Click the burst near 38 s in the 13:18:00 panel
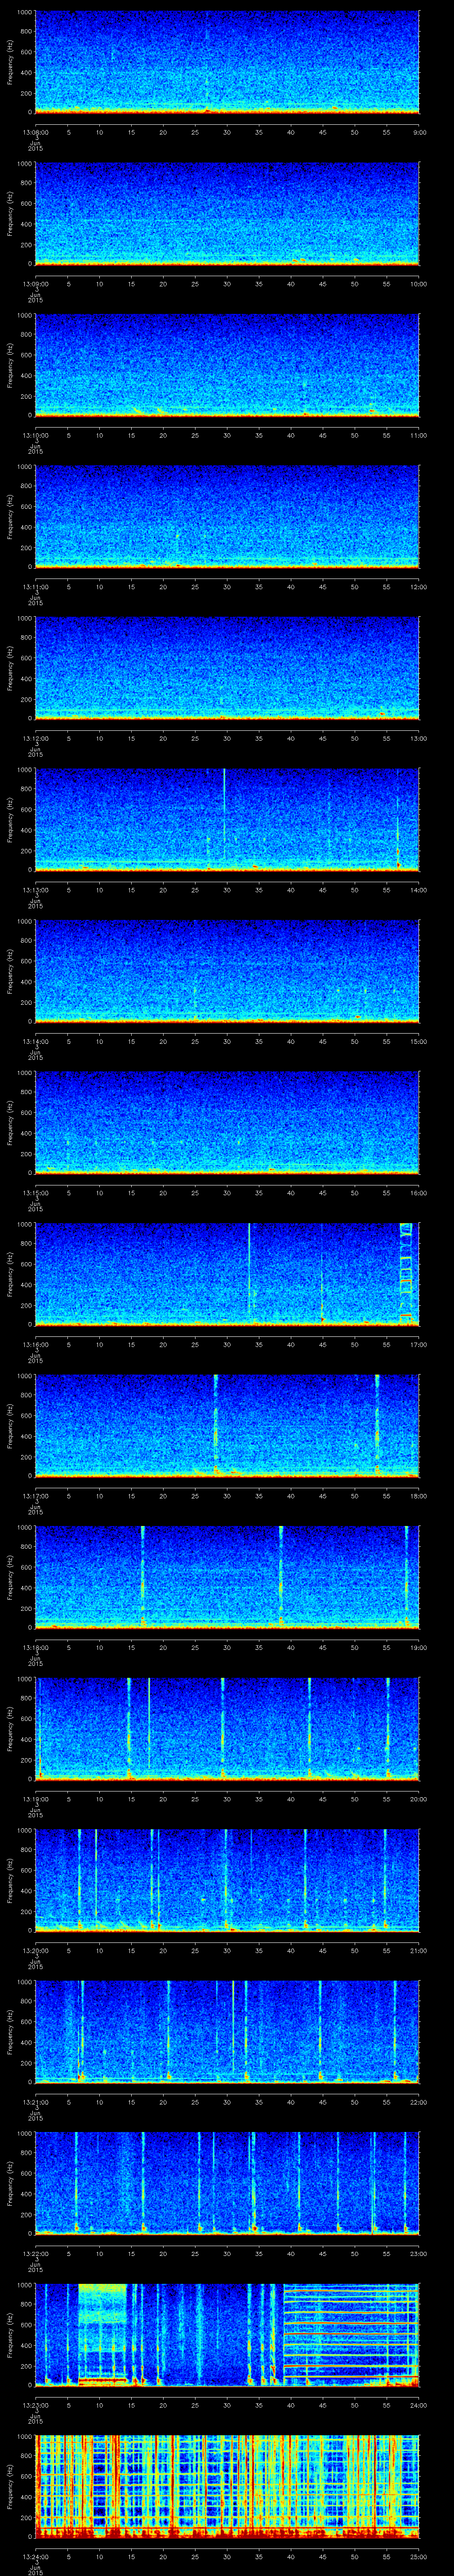 point(282,1577)
